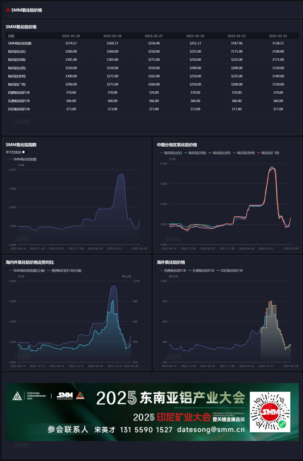Toggle the 氧化铝(广西) legend entry
Image resolution: width=303 pixels, height=461 pixels.
268,153
